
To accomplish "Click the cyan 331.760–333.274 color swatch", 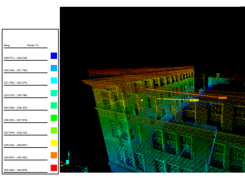I will 54,80.
